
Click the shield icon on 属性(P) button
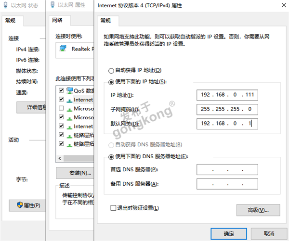coord(20,205)
